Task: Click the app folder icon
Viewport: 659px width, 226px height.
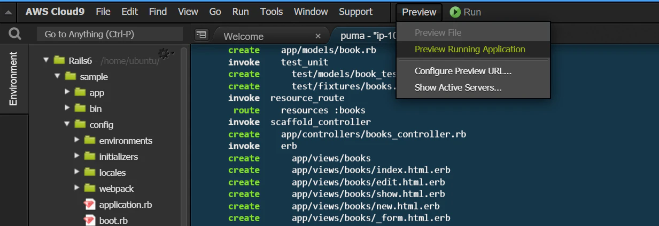Action: click(x=80, y=92)
